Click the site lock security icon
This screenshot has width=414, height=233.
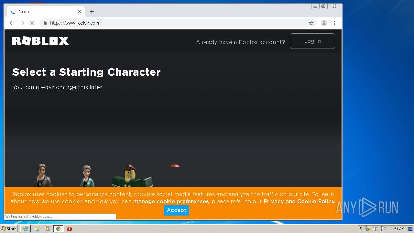coord(45,23)
